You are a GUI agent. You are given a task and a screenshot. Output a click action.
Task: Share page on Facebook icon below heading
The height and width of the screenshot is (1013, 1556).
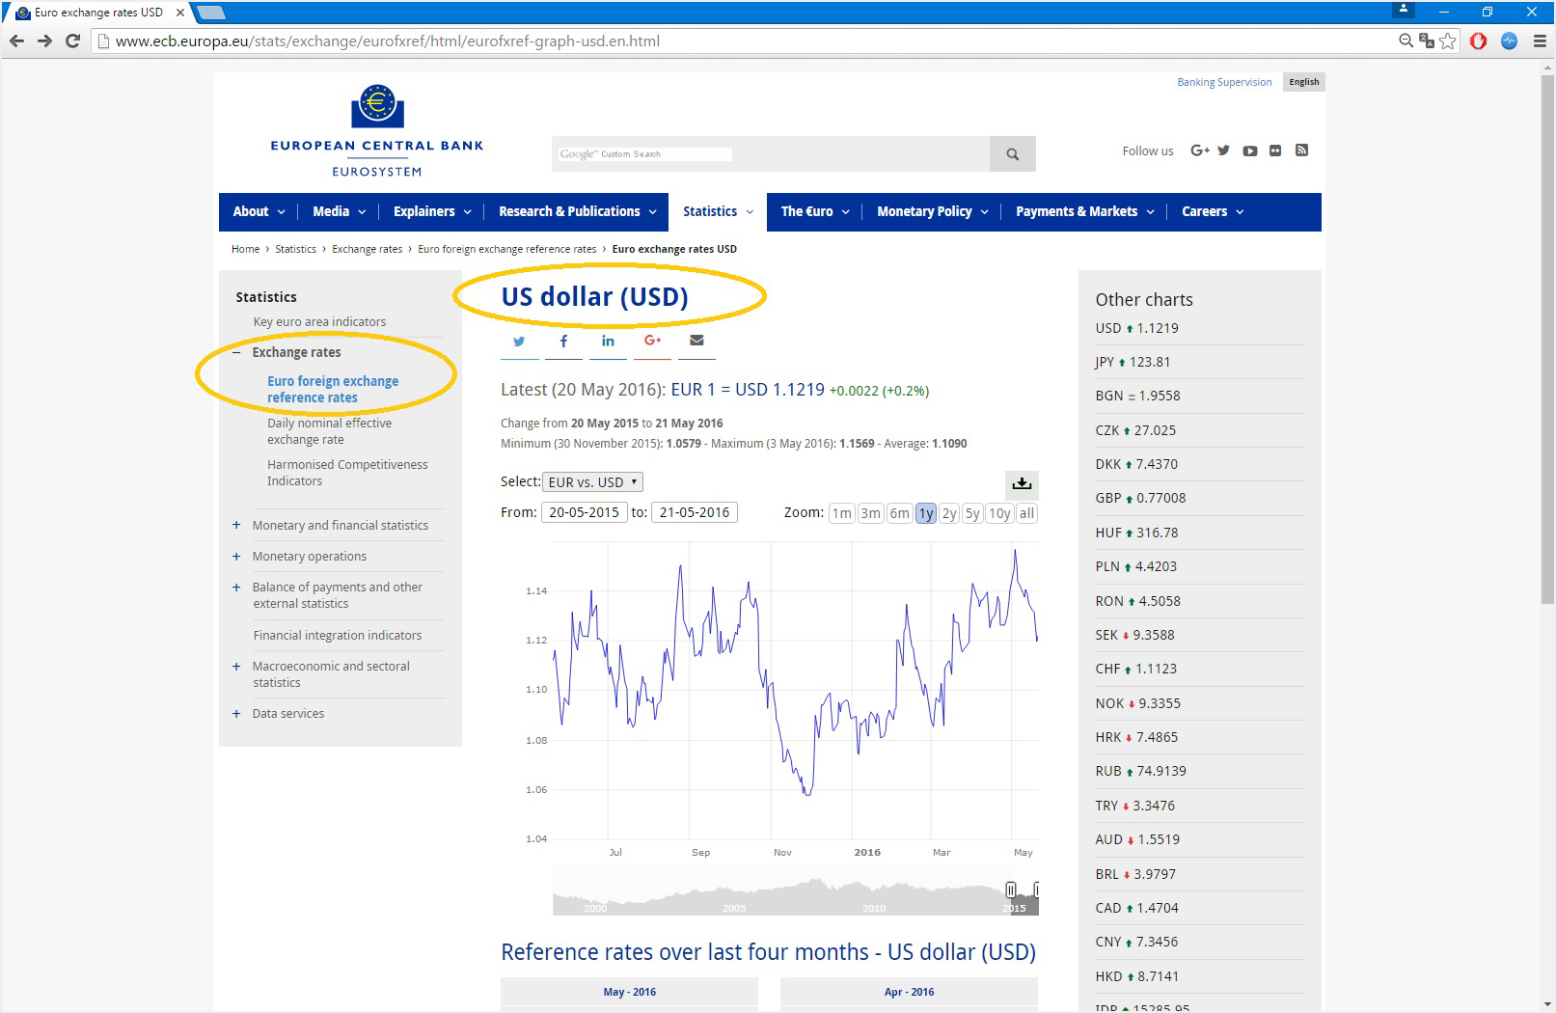click(563, 342)
